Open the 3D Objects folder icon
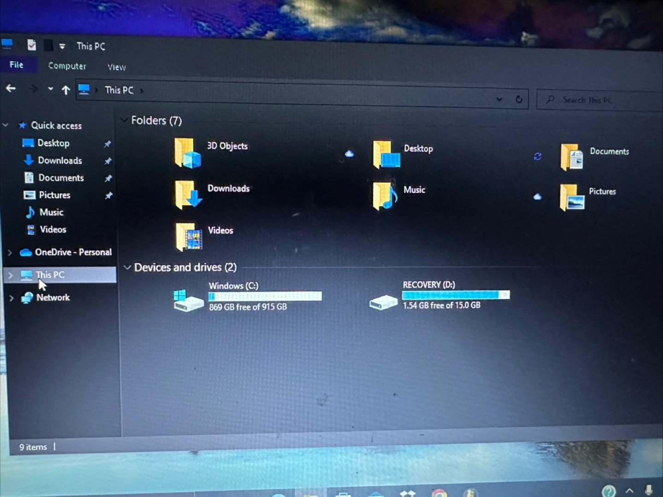Viewport: 663px width, 497px height. (187, 153)
